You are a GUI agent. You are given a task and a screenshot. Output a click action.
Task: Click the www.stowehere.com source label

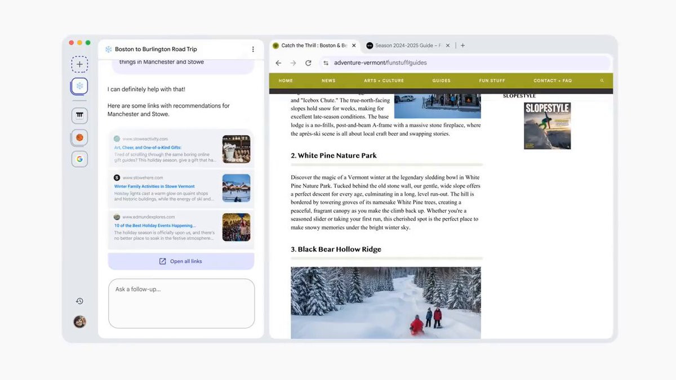[143, 177]
